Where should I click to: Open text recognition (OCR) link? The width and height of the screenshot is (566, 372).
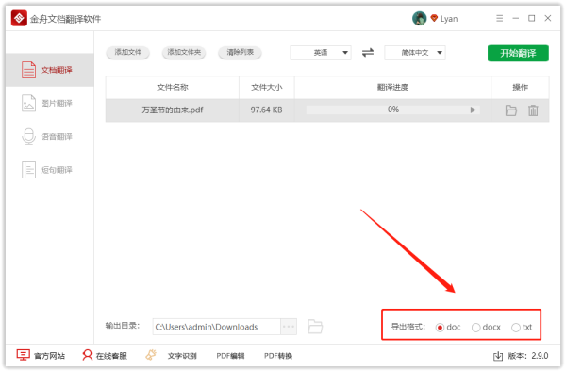tap(182, 356)
